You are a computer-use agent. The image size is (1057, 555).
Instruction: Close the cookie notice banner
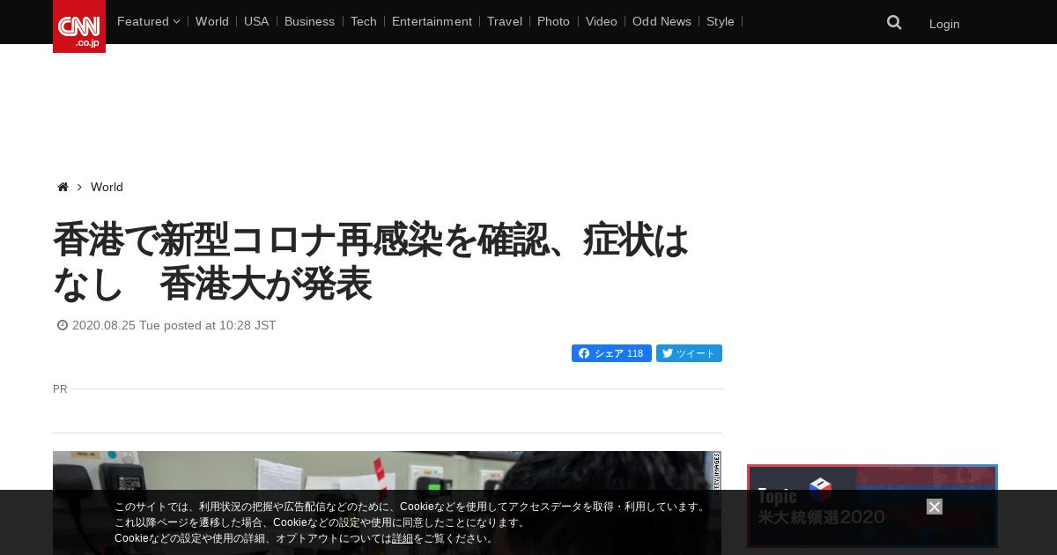tap(935, 507)
